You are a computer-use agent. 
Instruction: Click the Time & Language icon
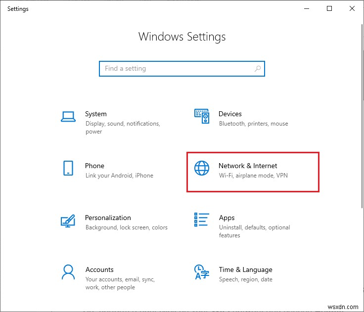(201, 272)
